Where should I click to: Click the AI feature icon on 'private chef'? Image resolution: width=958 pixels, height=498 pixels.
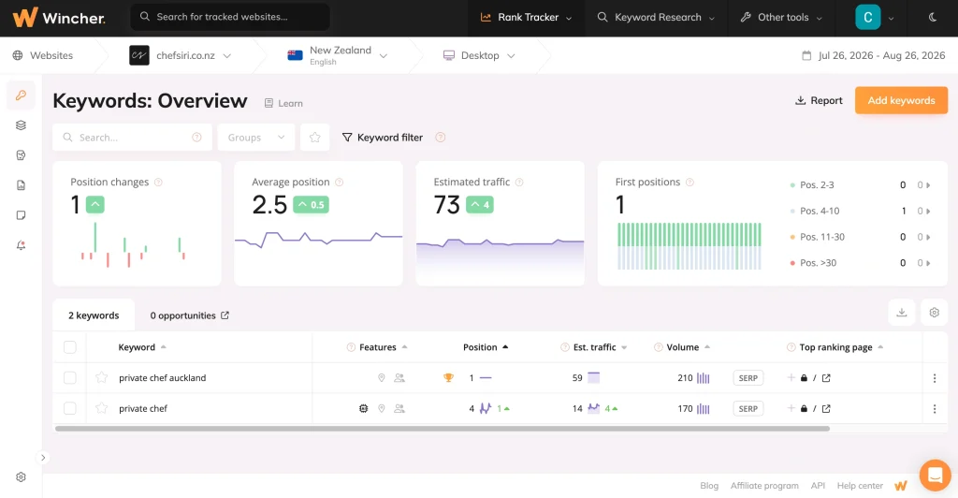(x=364, y=408)
